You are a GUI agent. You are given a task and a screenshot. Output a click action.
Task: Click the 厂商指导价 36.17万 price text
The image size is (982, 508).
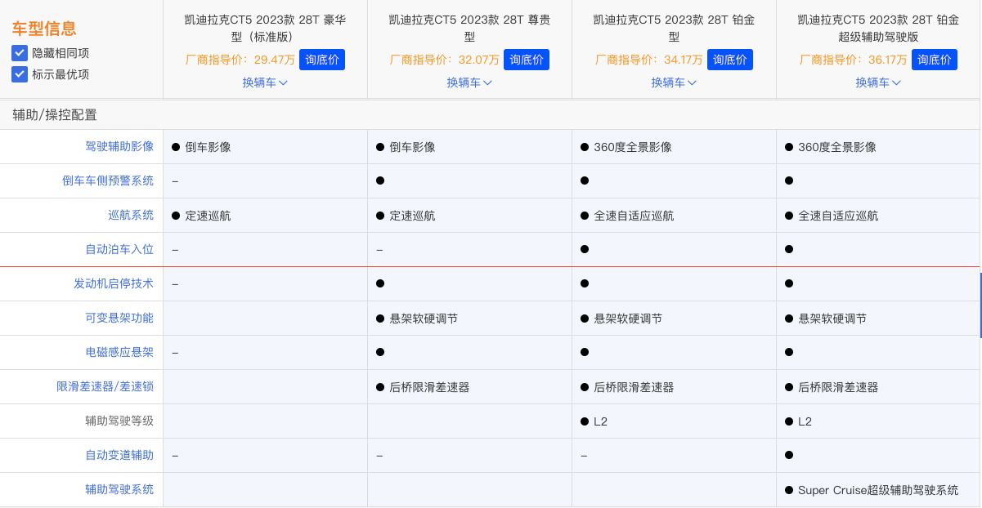pyautogui.click(x=854, y=60)
